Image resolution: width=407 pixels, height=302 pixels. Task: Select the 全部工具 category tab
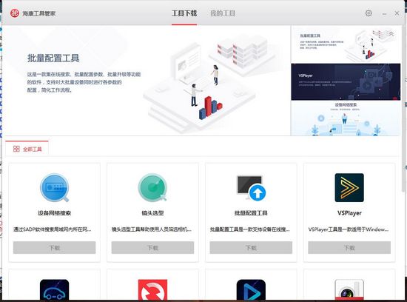27,149
